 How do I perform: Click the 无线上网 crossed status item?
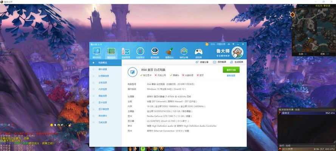[160, 75]
